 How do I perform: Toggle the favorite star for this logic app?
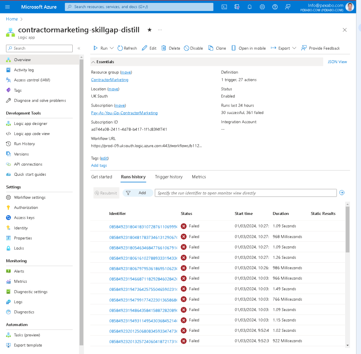pos(149,30)
